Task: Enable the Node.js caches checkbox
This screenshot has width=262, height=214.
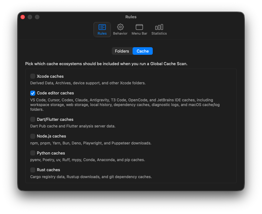Action: click(x=33, y=136)
